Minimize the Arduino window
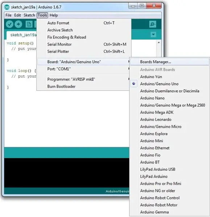 (x=133, y=6)
